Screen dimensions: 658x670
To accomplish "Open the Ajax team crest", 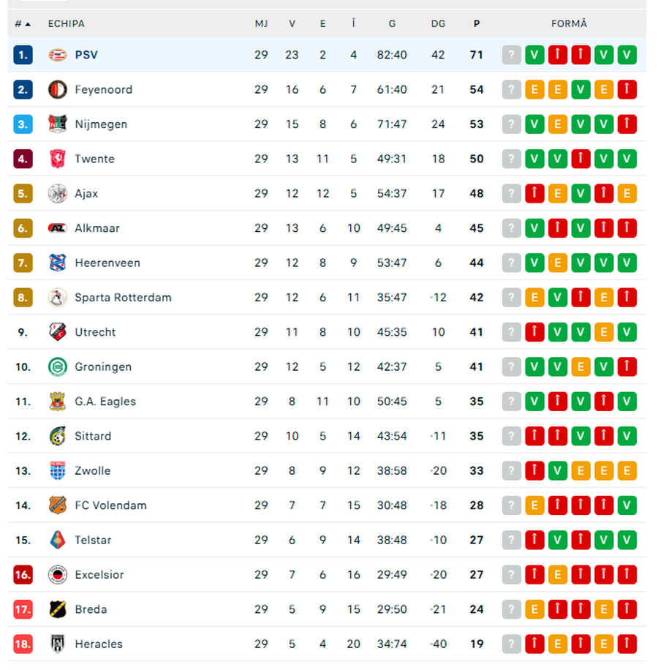I will click(58, 194).
